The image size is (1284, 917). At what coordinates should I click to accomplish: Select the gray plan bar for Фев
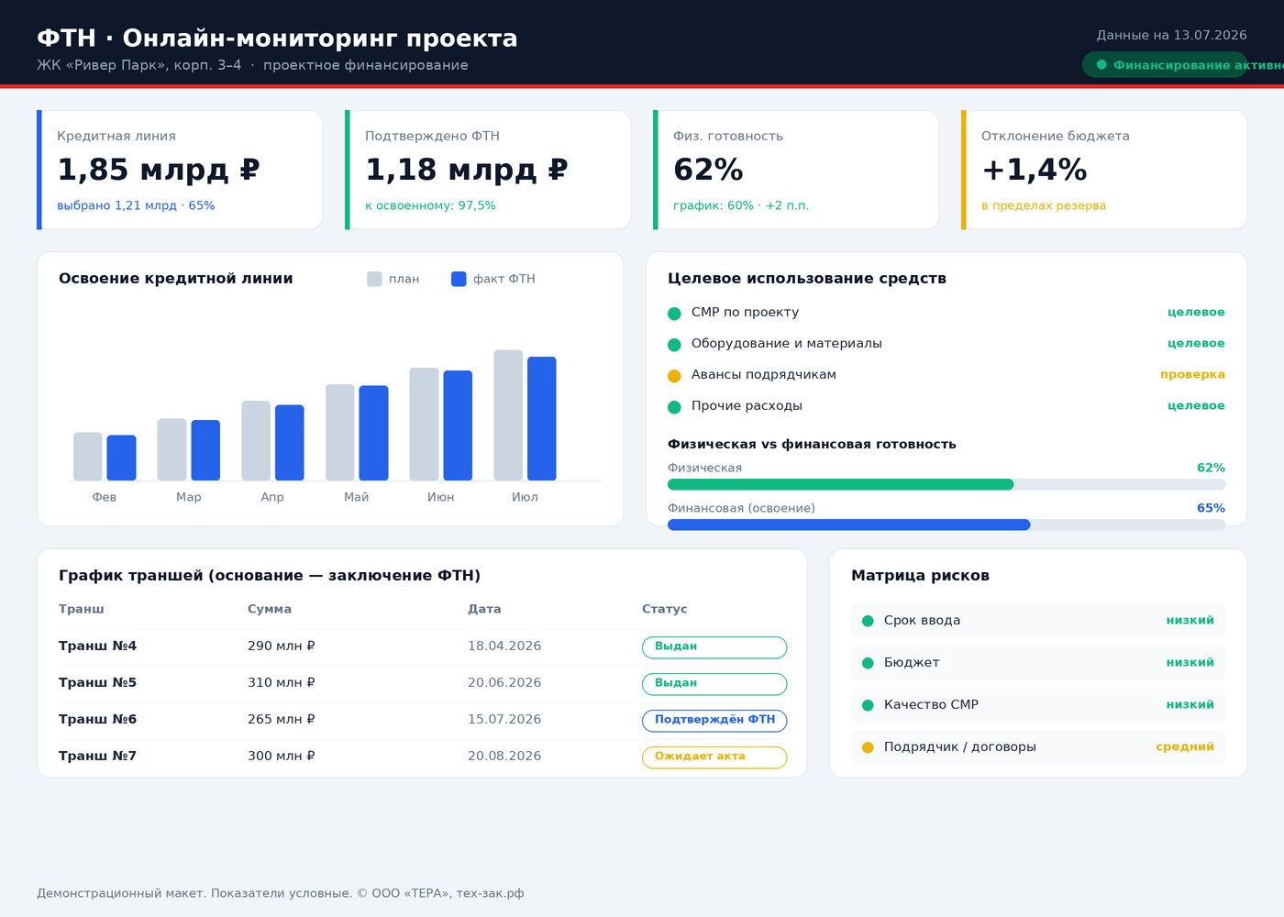coord(88,457)
